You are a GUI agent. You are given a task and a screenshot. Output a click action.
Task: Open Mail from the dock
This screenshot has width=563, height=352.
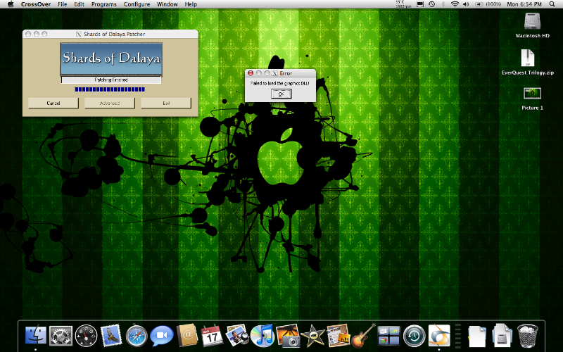(x=112, y=336)
